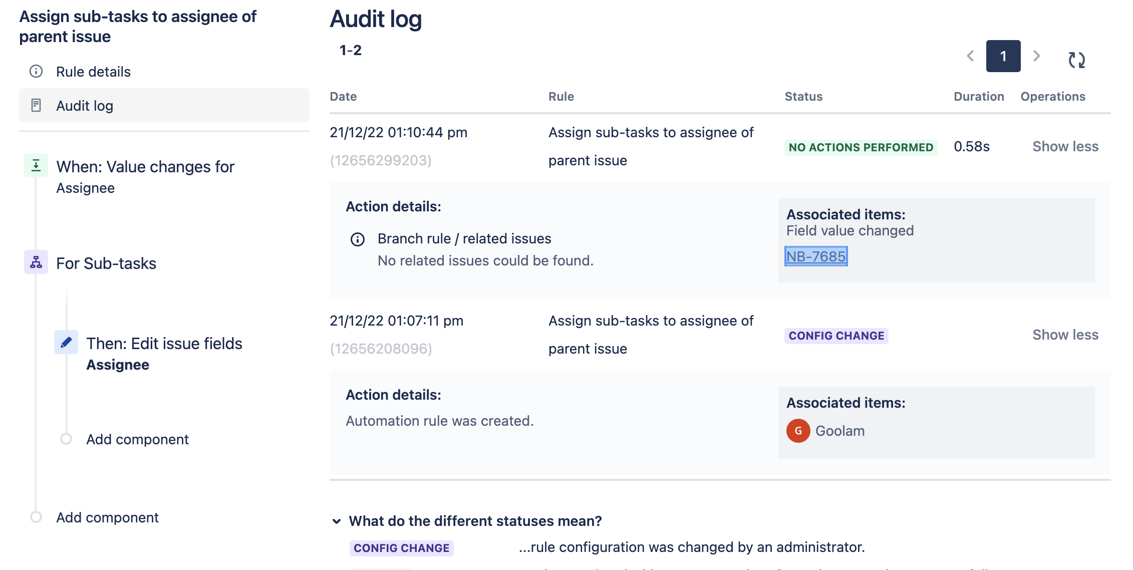1133x570 pixels.
Task: Go to next page arrow
Action: (1037, 56)
